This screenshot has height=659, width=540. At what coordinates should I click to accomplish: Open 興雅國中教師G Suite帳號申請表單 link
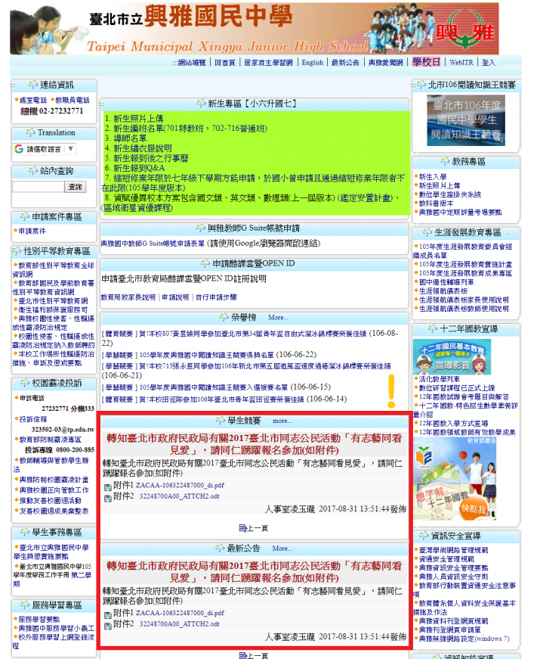153,244
